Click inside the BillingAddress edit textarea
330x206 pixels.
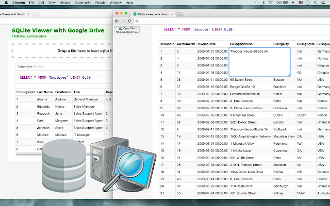tap(259, 63)
